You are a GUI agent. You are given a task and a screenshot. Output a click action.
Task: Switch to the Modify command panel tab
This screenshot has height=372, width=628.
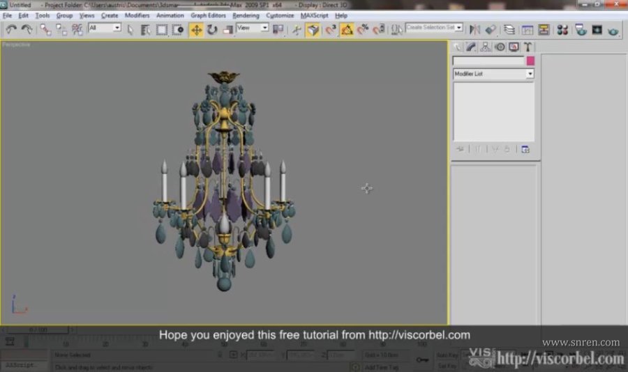[471, 47]
